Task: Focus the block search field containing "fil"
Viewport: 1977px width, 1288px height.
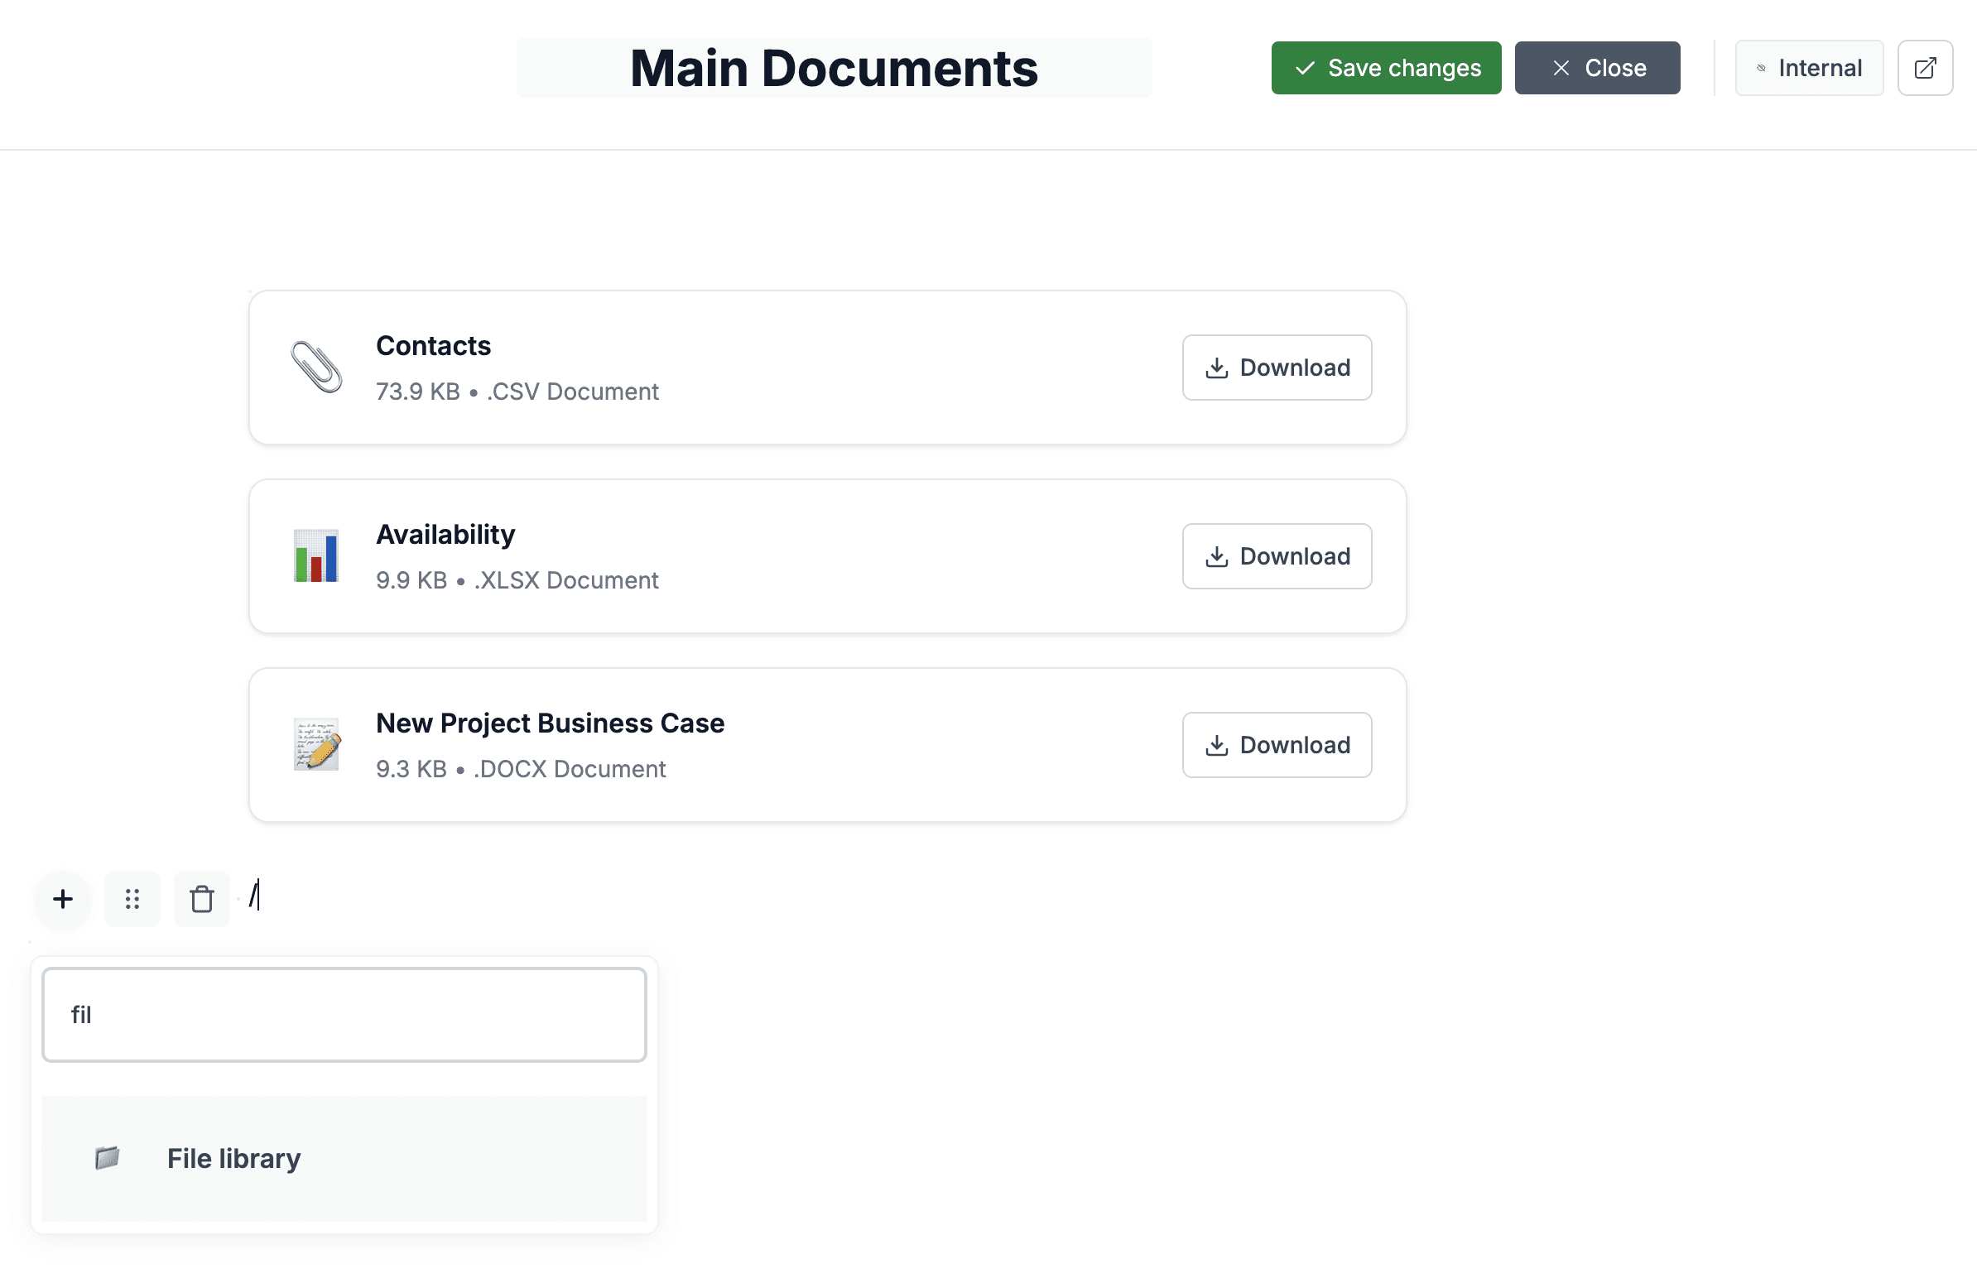Action: coord(344,1014)
